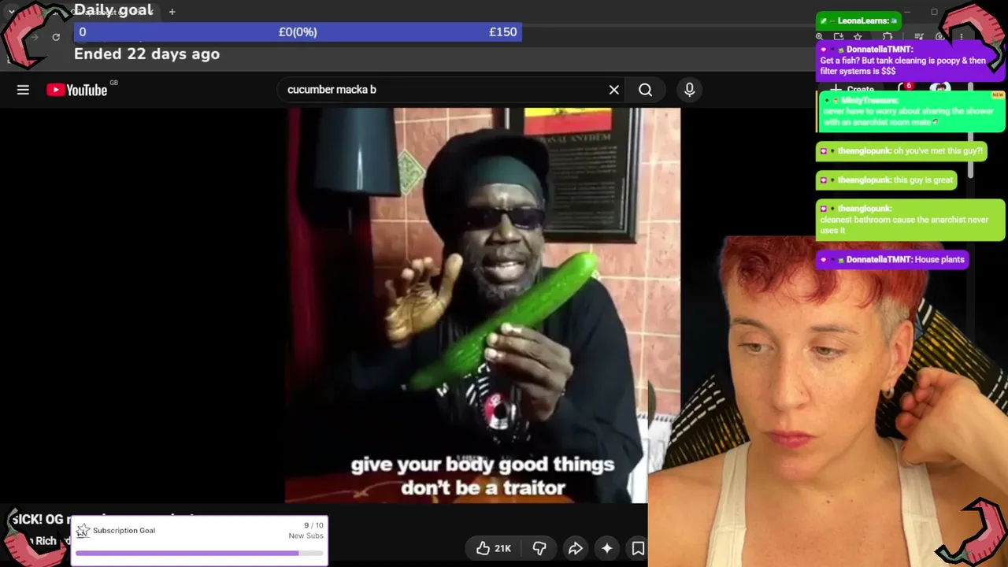Viewport: 1008px width, 567px height.
Task: Click the video player showing cucumber man
Action: pyautogui.click(x=483, y=306)
